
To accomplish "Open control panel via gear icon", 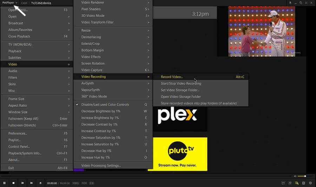I will (310, 183).
